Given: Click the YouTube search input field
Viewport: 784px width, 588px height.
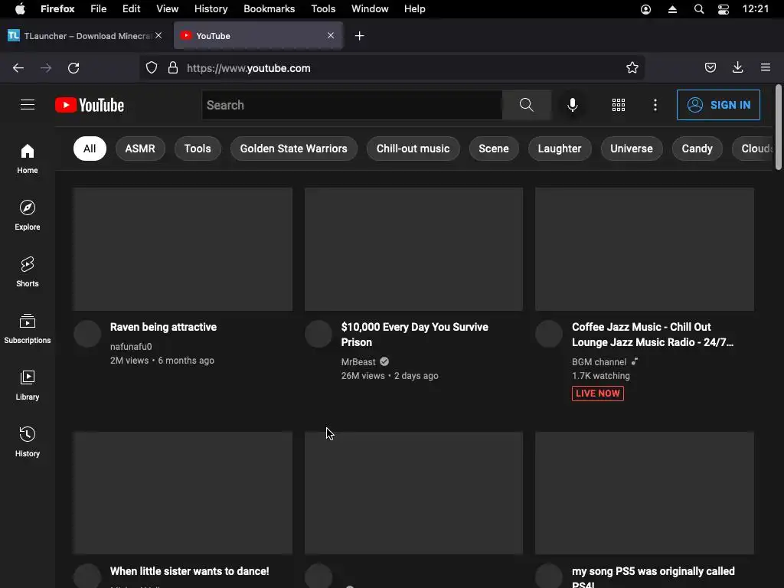Looking at the screenshot, I should [352, 105].
